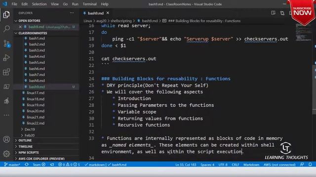
Task: Open the Go menu
Action: click(x=65, y=4)
